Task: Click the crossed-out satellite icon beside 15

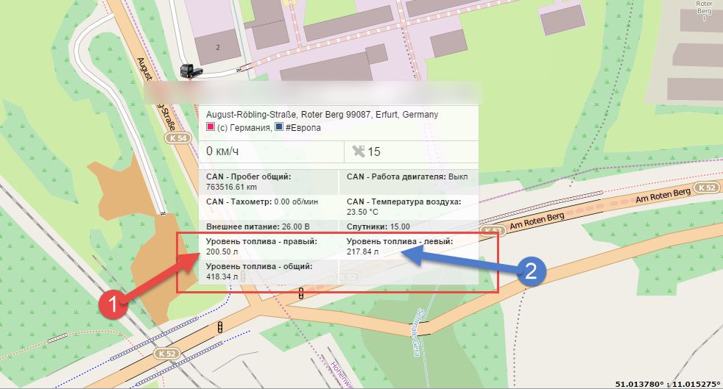Action: click(x=359, y=151)
